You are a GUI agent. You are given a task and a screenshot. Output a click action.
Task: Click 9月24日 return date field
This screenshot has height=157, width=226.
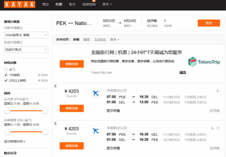point(130,23)
